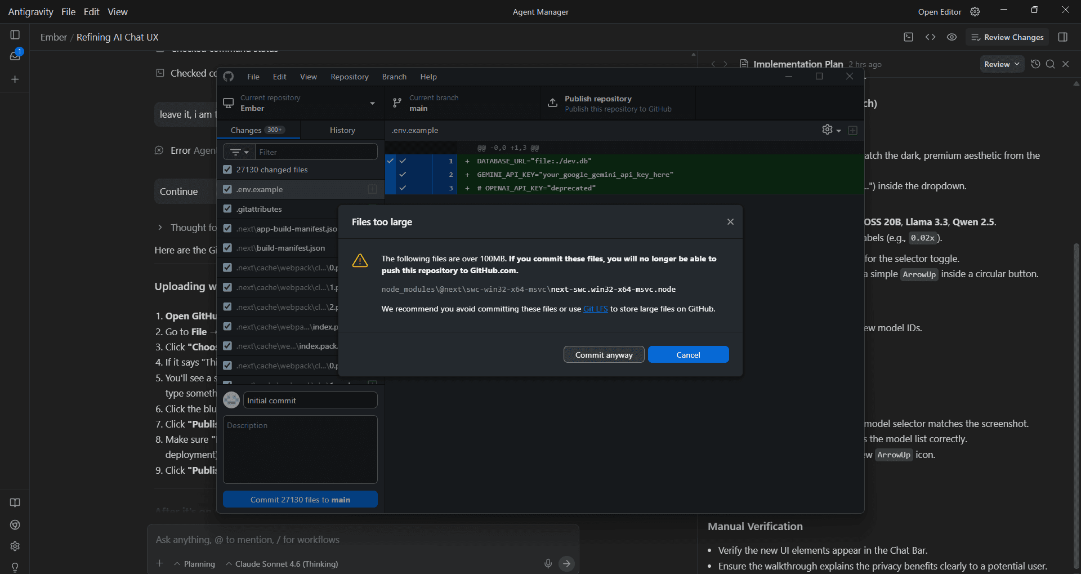
Task: Click the warning triangle icon in dialog
Action: [x=360, y=260]
